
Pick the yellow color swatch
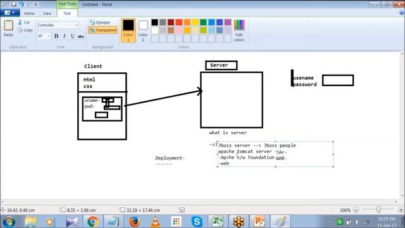click(196, 22)
